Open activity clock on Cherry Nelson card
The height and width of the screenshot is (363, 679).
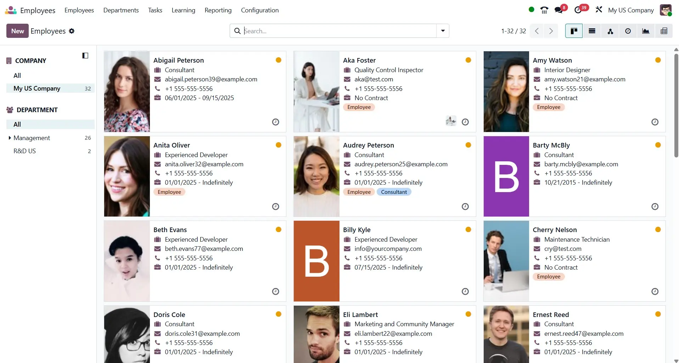[655, 292]
